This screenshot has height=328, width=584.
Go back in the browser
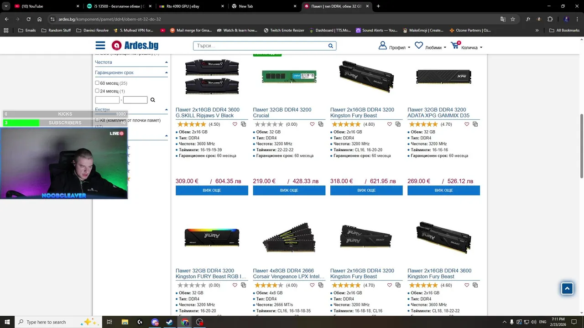point(7,19)
